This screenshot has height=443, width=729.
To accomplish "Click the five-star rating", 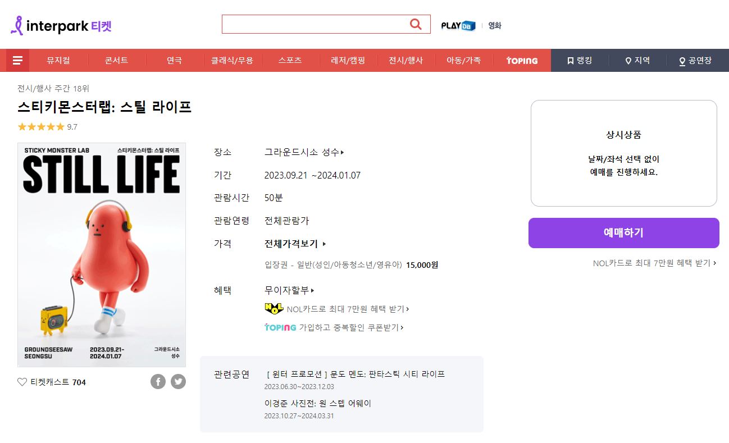I will pos(41,127).
